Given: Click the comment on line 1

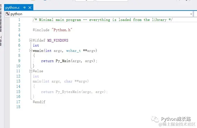Looking at the screenshot, I should (103, 20).
